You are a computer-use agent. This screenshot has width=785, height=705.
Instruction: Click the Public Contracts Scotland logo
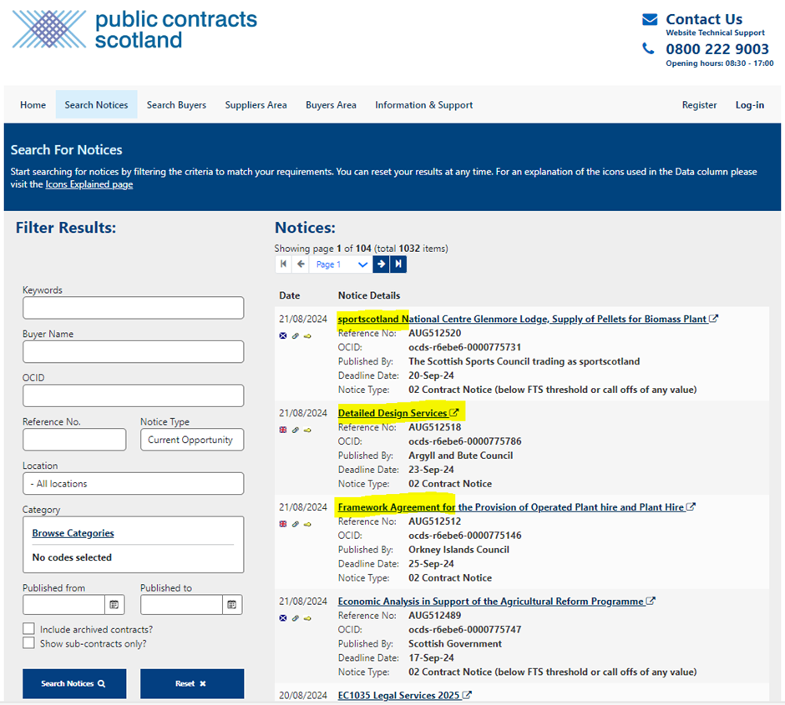coord(134,29)
